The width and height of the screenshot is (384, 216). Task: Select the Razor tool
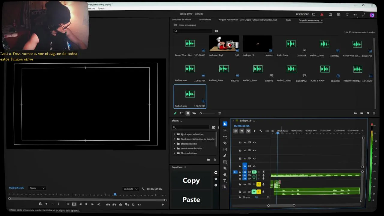(225, 143)
